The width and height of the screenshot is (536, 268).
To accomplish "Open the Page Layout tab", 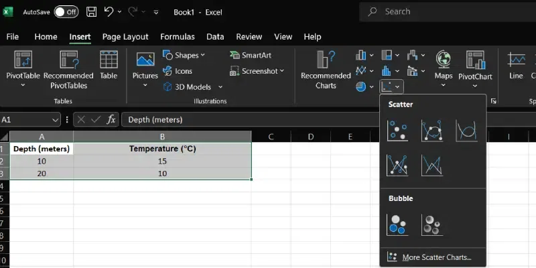I will point(125,37).
